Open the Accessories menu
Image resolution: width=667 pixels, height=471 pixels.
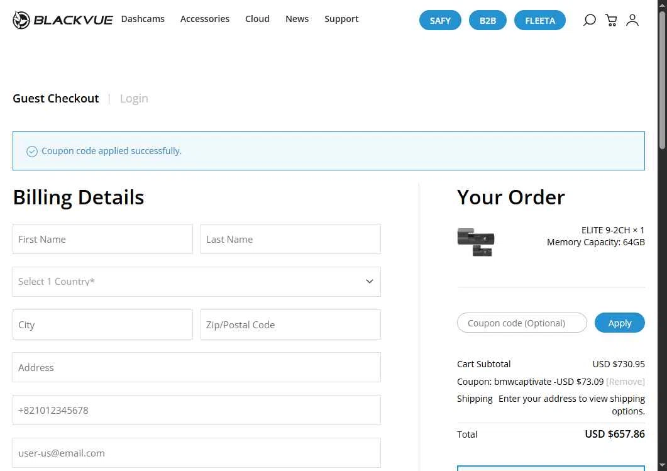(x=204, y=19)
